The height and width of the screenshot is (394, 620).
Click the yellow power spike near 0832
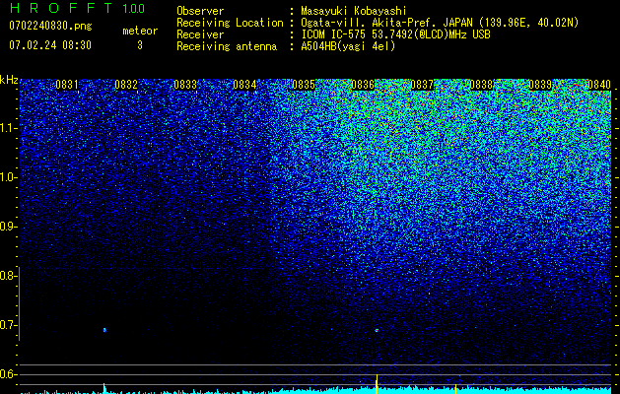click(x=104, y=388)
